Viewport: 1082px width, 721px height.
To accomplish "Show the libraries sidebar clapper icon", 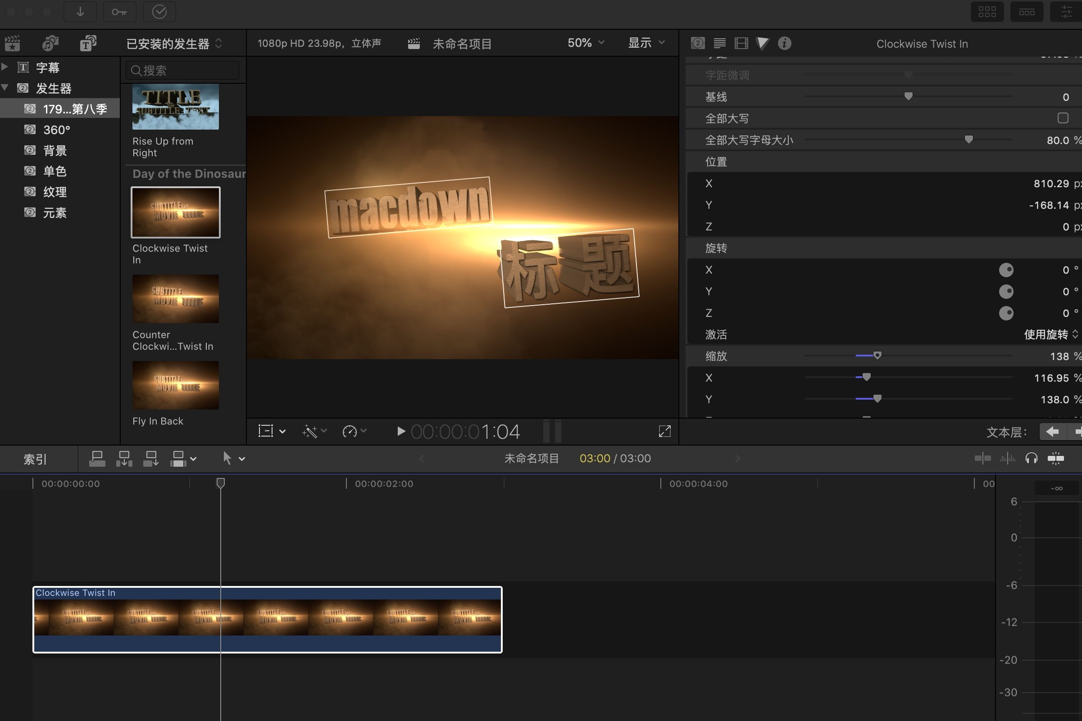I will [13, 43].
